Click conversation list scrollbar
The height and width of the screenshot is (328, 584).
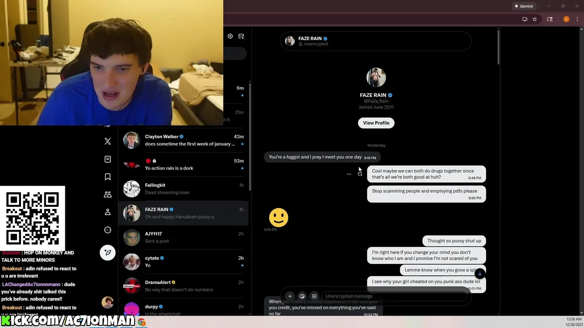click(x=250, y=137)
